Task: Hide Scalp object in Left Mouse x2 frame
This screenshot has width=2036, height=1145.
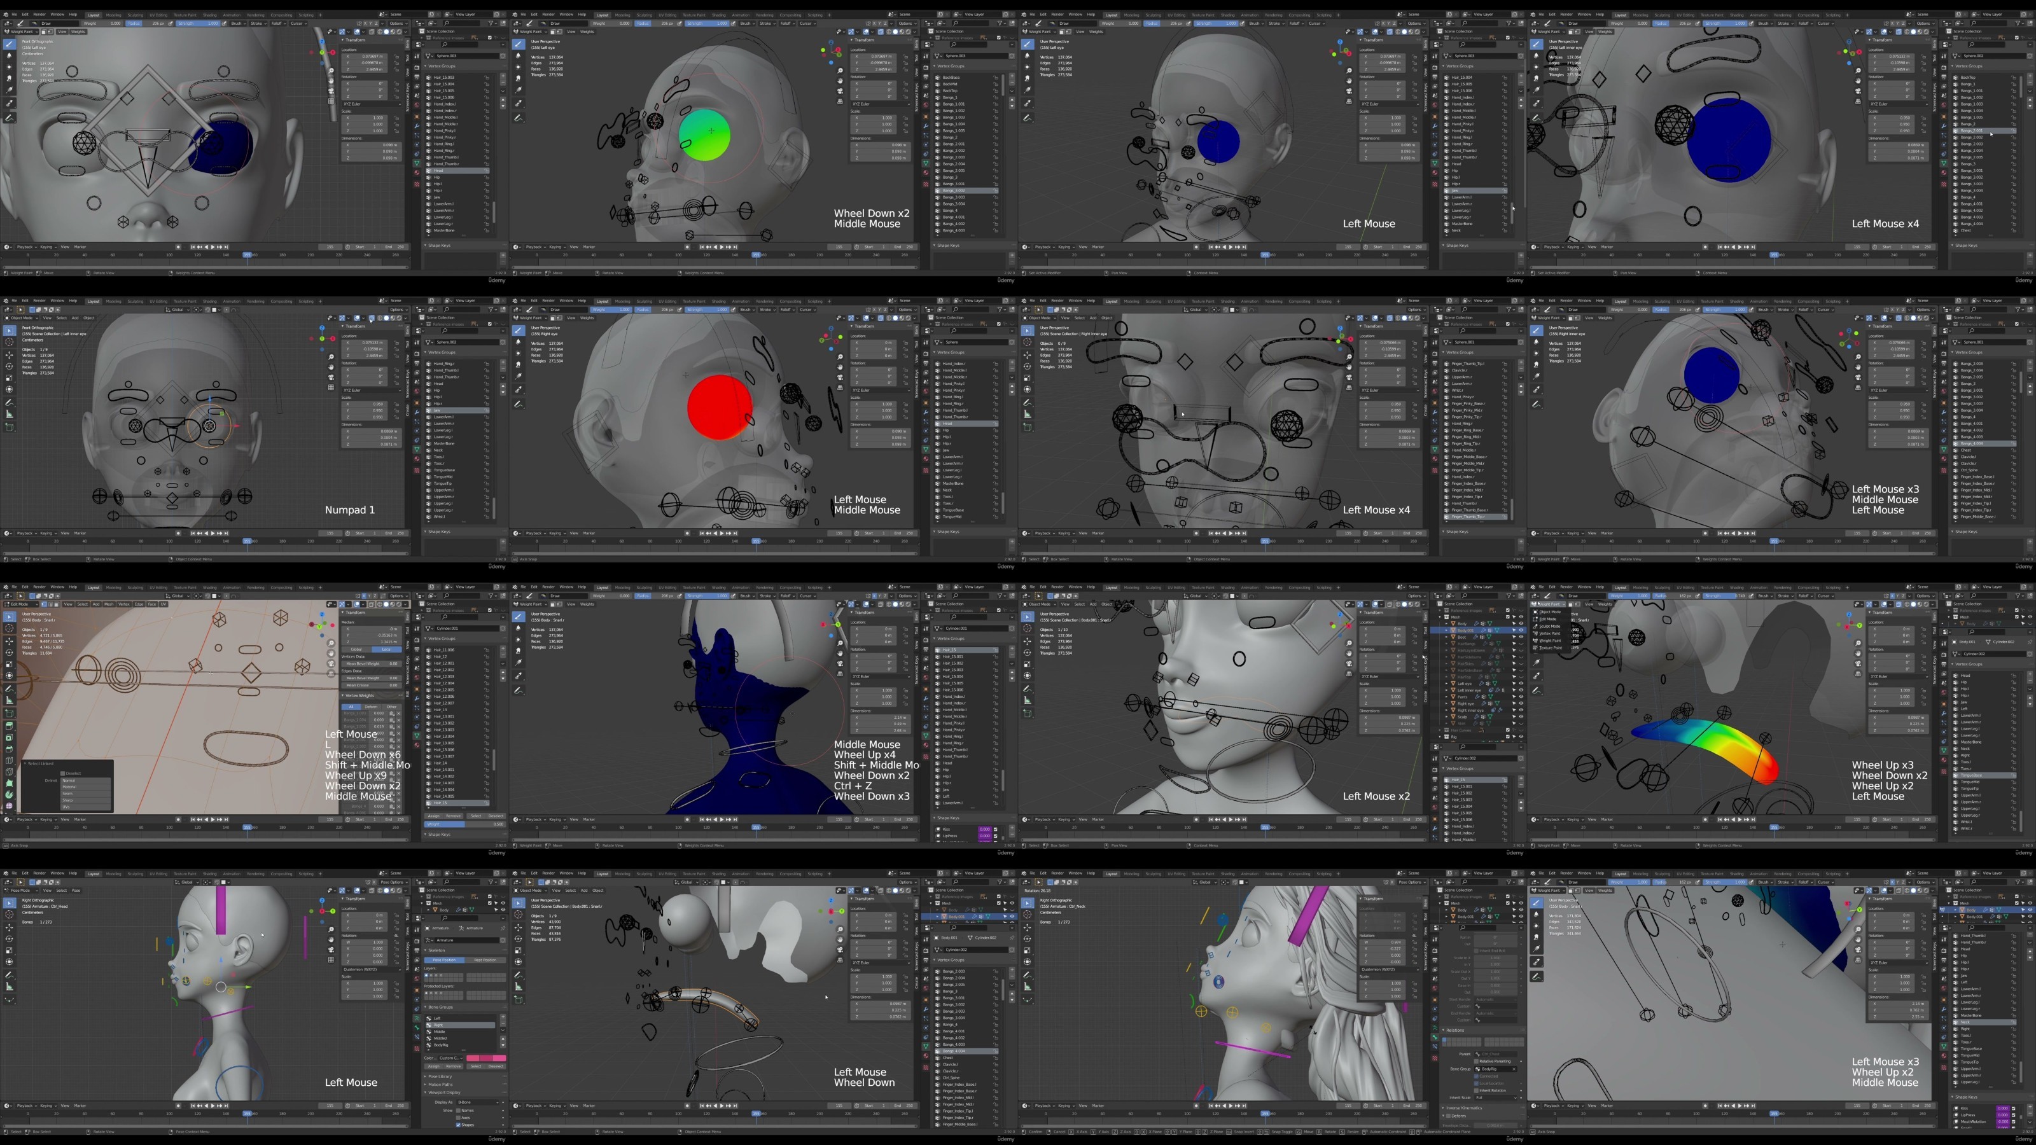Action: [x=1521, y=717]
